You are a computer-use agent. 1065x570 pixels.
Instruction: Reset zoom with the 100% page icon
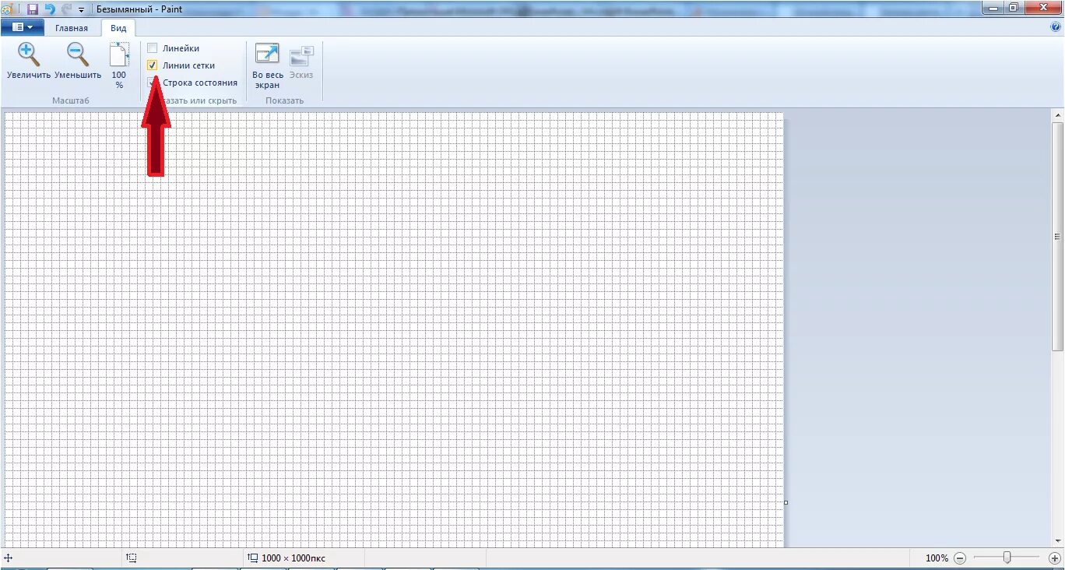tap(118, 55)
